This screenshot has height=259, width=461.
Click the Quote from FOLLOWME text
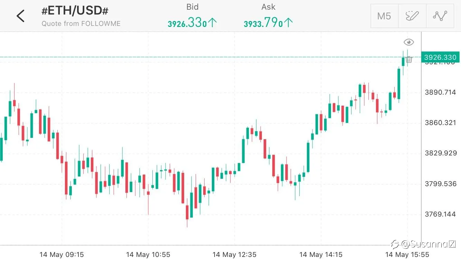81,24
